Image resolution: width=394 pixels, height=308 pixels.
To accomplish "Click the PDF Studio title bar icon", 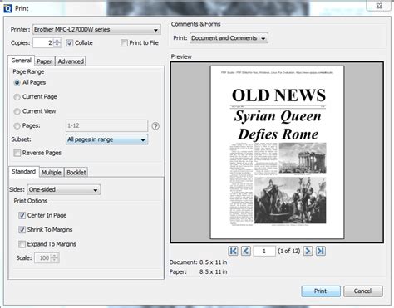I will coord(7,8).
